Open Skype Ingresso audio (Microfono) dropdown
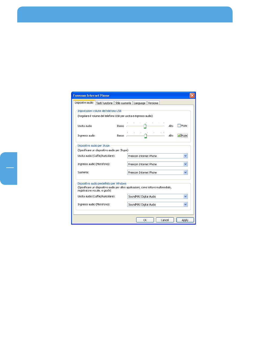This screenshot has width=255, height=361. (185, 164)
